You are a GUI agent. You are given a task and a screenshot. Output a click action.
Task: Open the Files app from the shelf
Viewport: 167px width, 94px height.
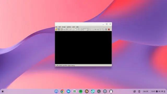(68, 91)
